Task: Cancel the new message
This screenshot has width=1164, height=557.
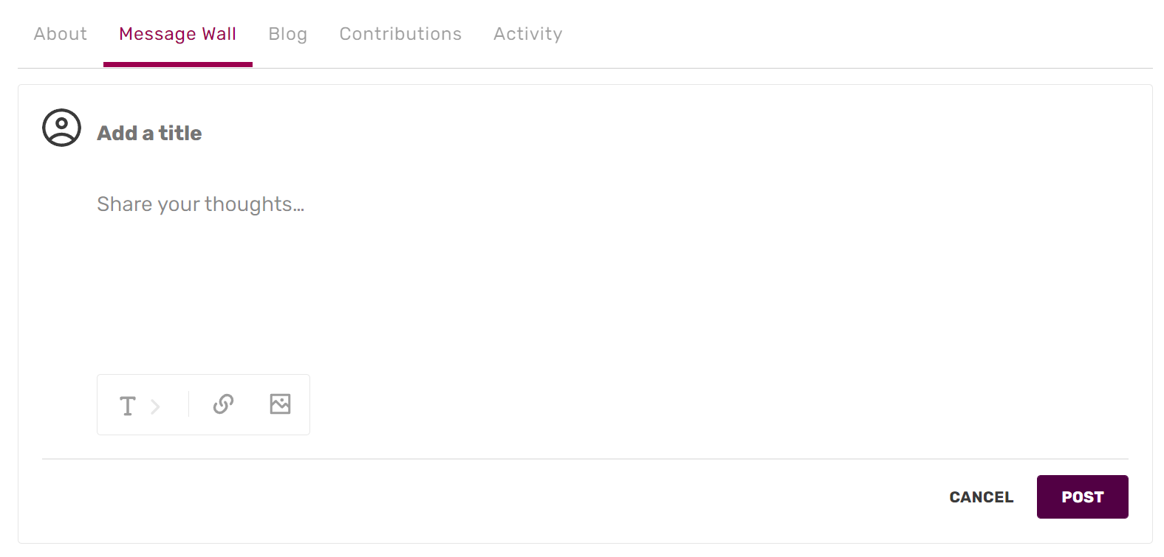Action: tap(981, 497)
